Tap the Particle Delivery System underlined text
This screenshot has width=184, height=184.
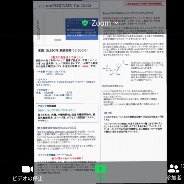59,132
